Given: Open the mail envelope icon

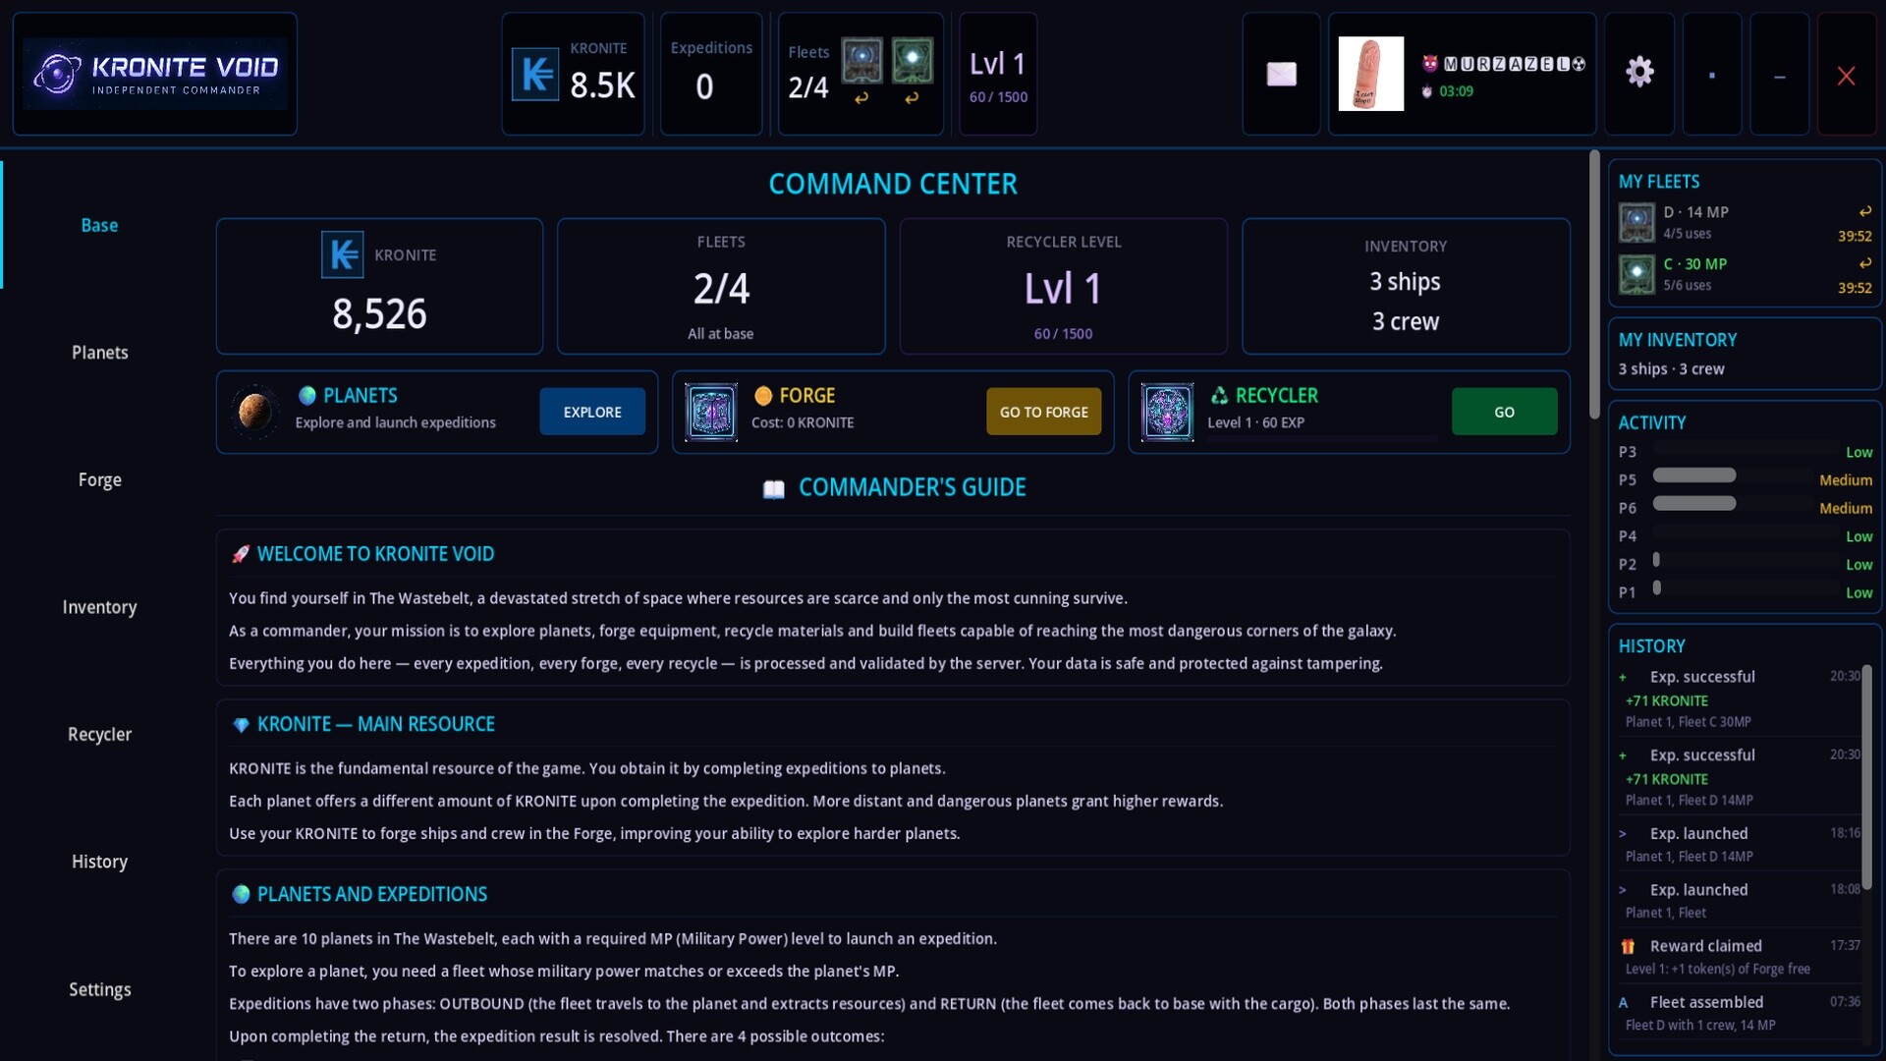Looking at the screenshot, I should point(1281,74).
